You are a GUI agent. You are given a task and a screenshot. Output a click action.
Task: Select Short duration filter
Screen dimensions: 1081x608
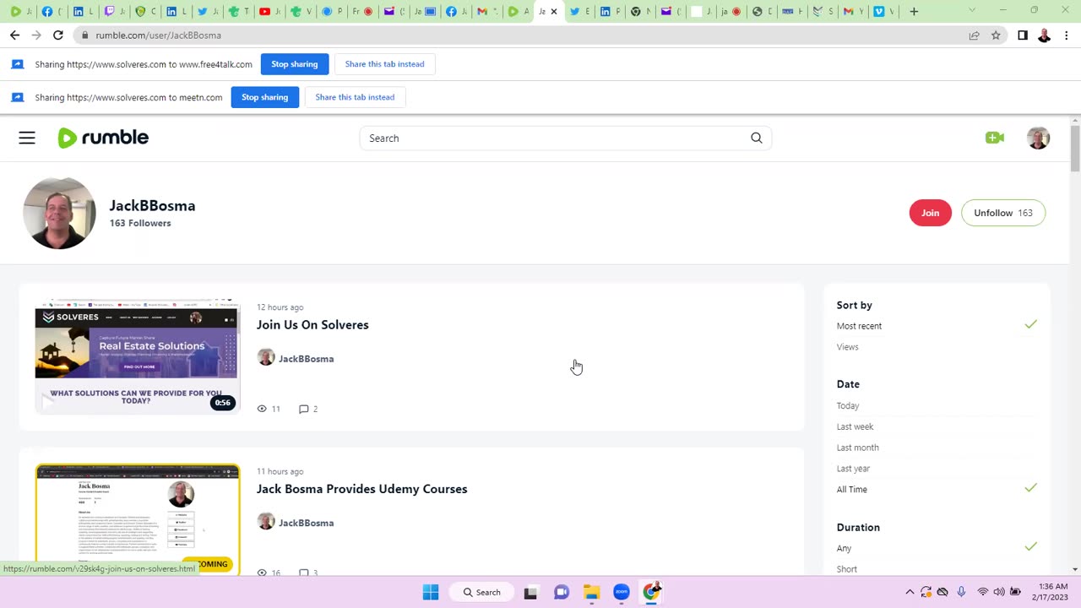click(x=846, y=569)
